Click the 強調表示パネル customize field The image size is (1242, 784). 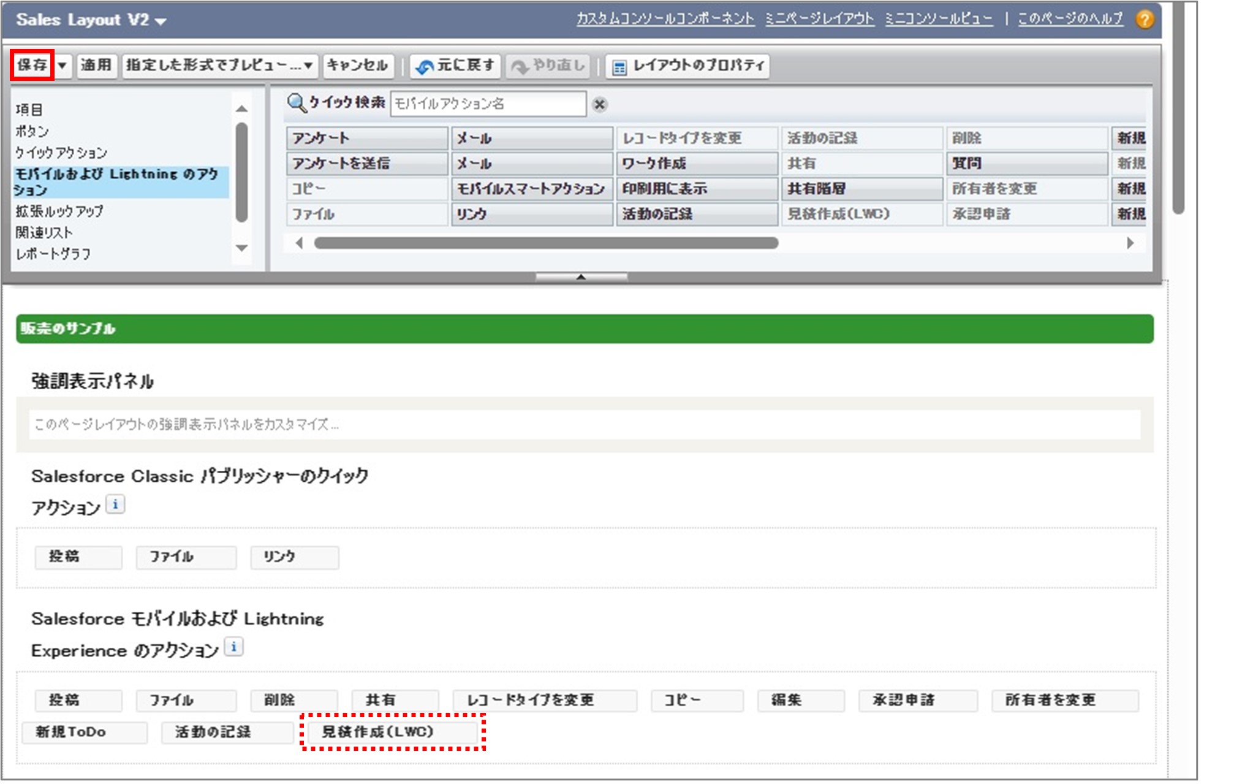pyautogui.click(x=585, y=424)
